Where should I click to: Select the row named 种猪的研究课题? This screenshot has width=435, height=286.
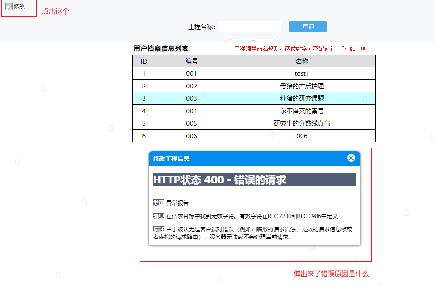click(254, 98)
